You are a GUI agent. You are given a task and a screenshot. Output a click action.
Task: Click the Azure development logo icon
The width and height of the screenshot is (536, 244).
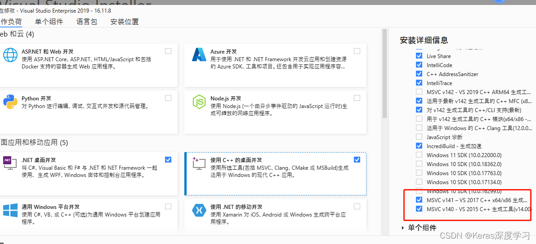(x=198, y=54)
